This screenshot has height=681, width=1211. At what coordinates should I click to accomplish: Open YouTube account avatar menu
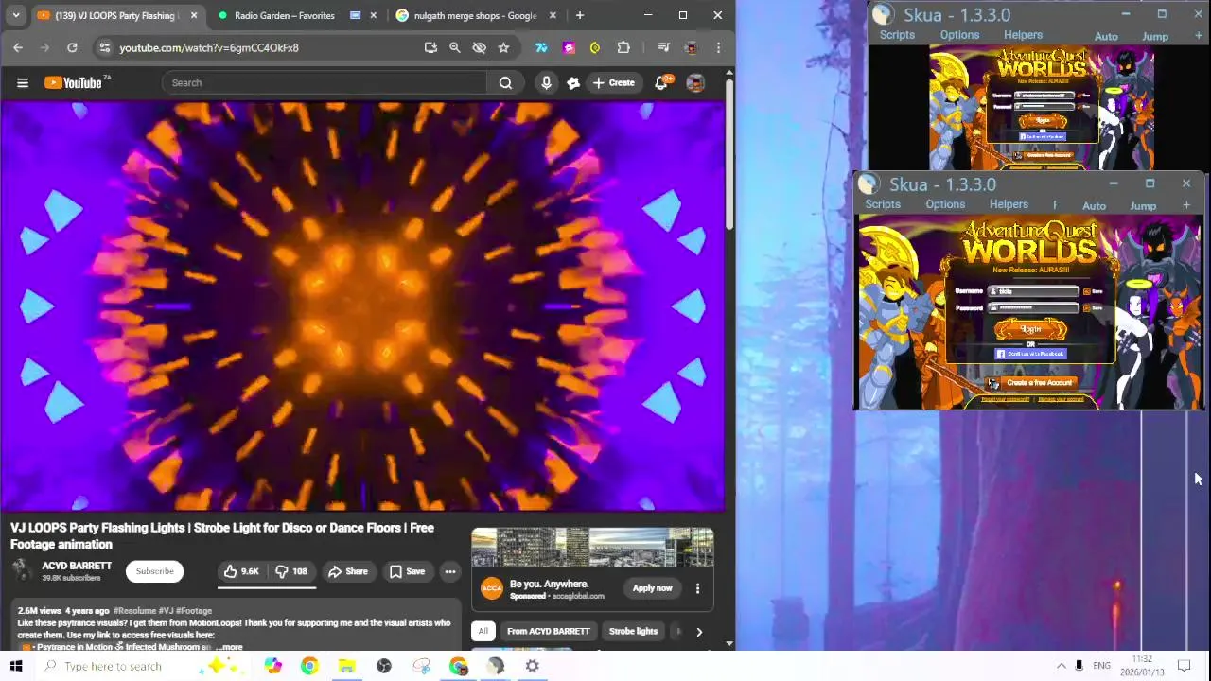point(695,82)
